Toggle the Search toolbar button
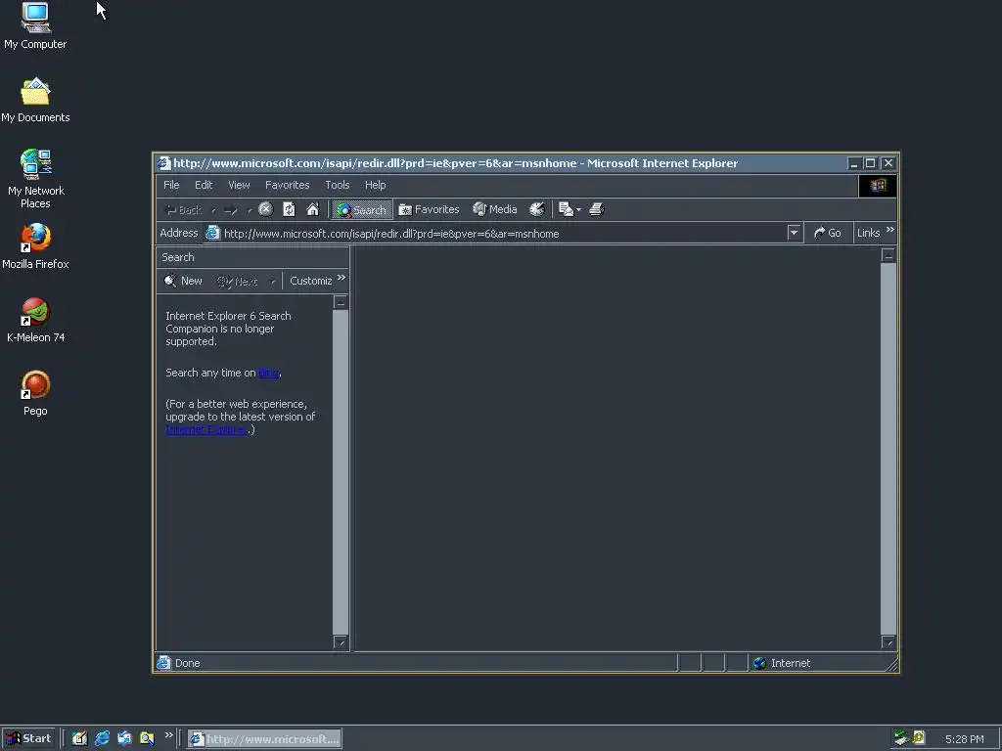 tap(362, 209)
